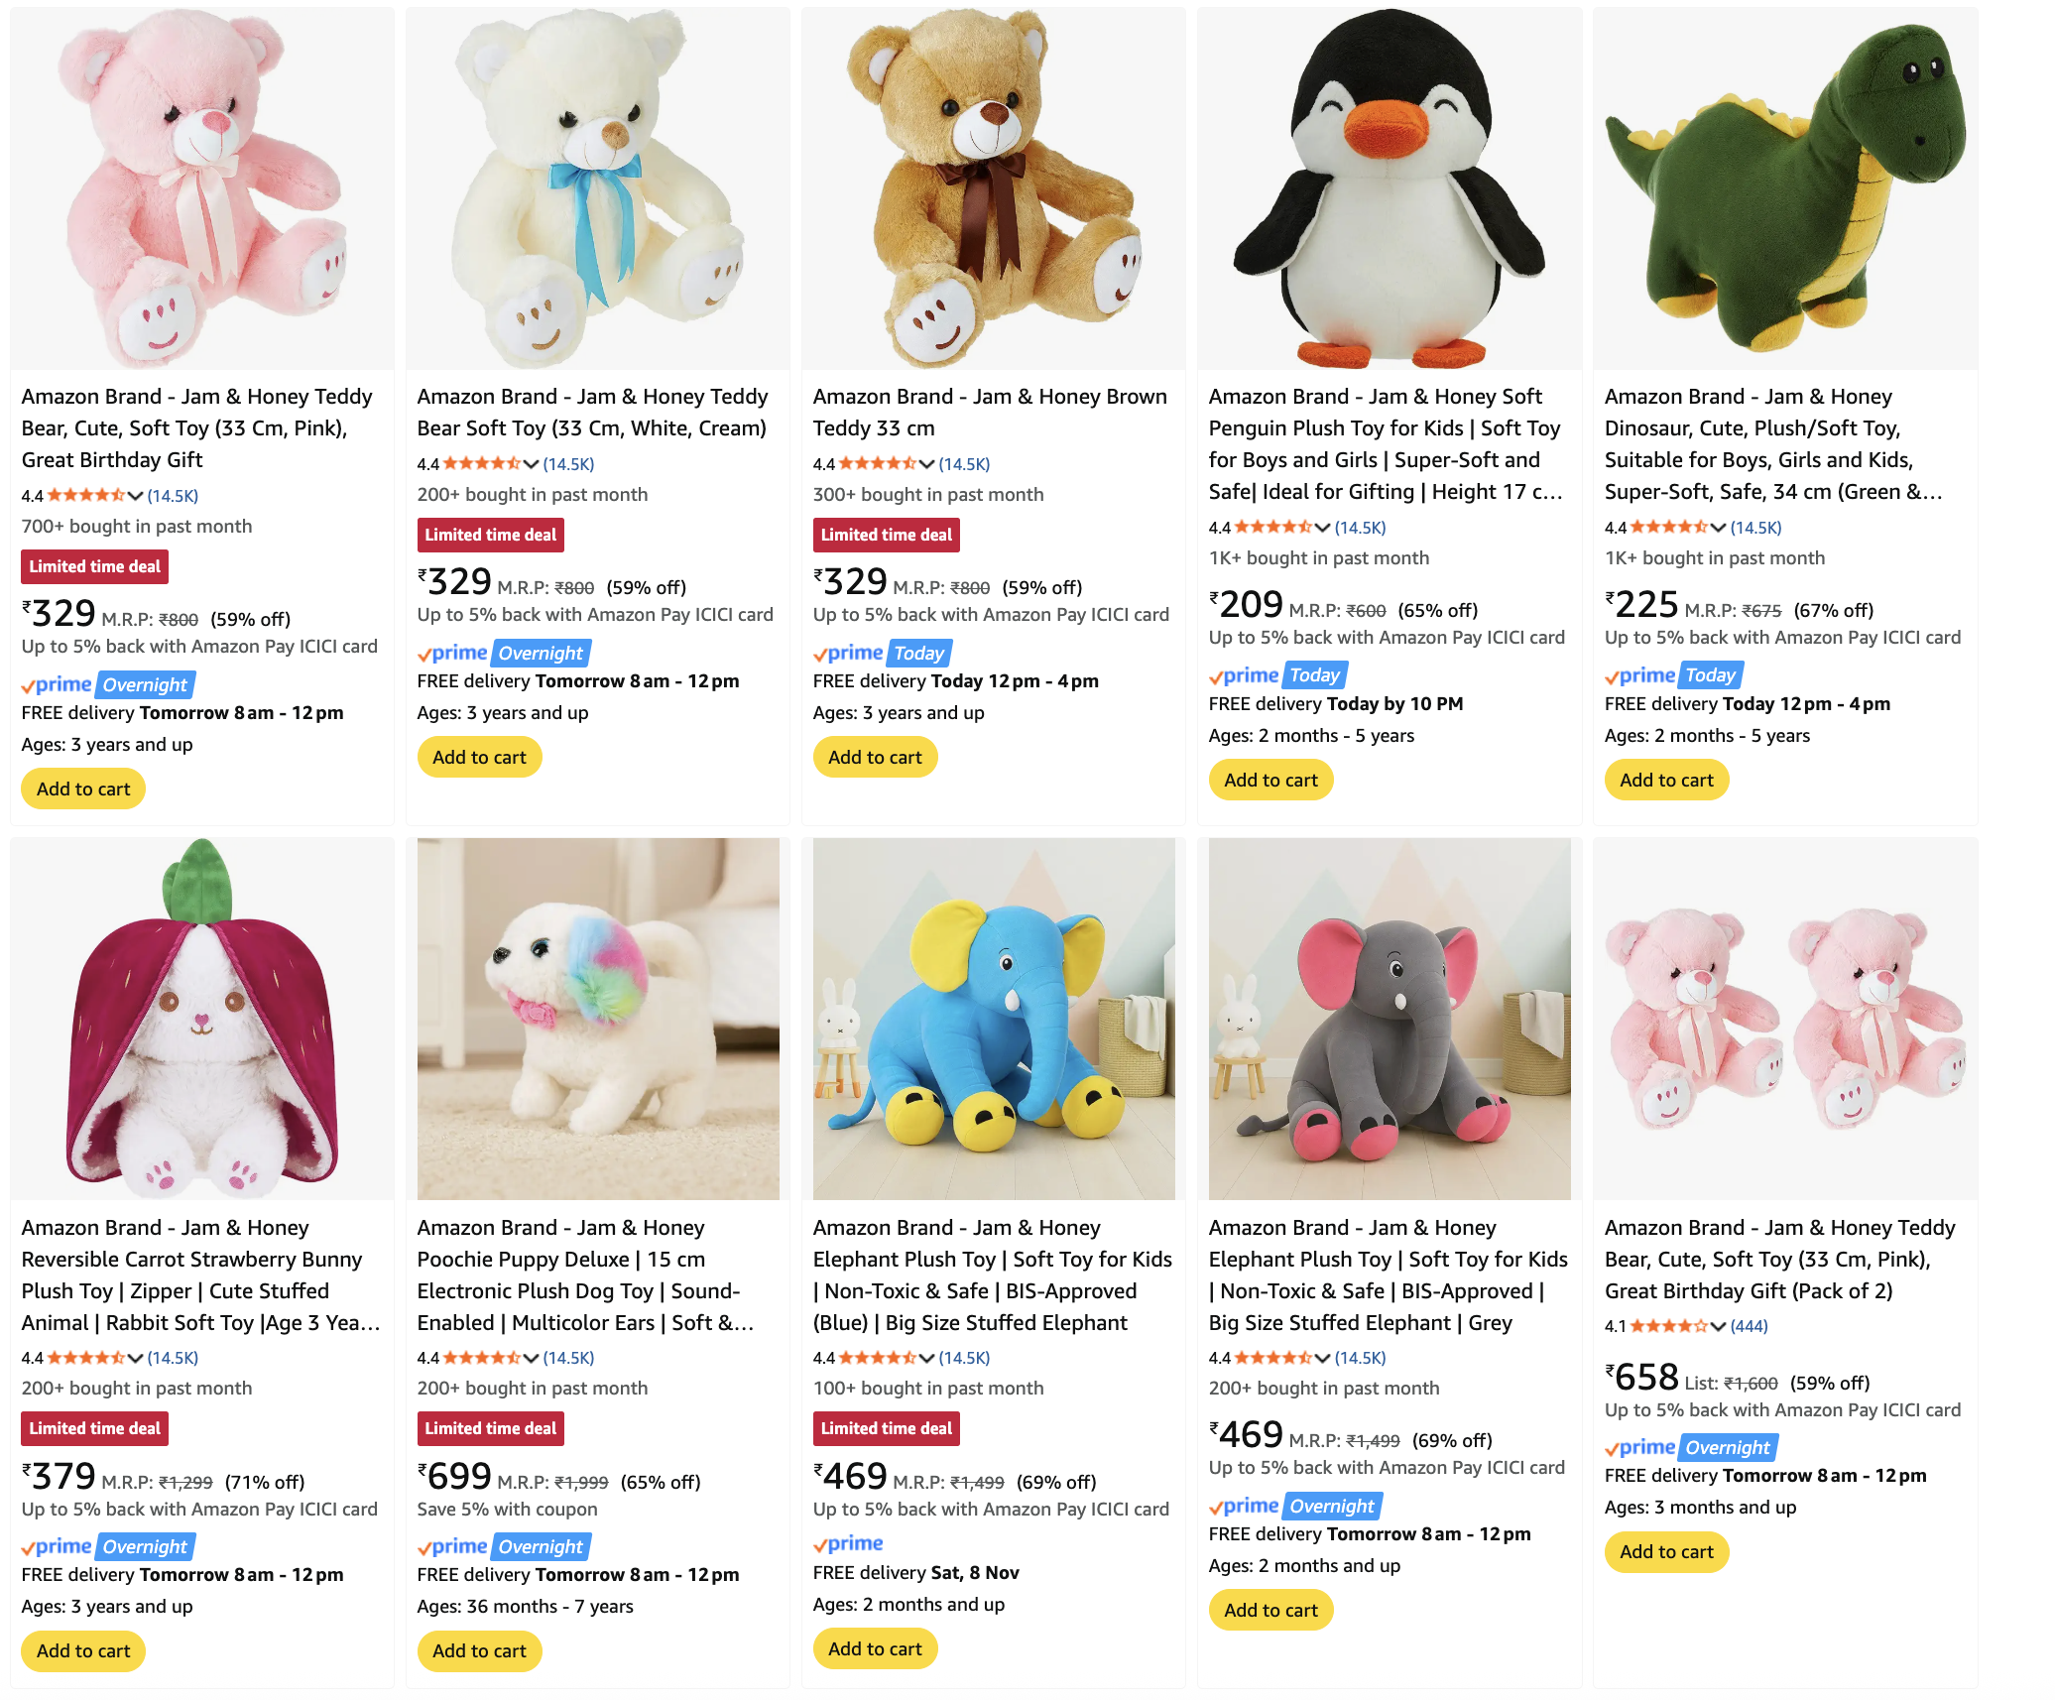Open rating popover for pack of 2 teddy

coord(1718,1326)
